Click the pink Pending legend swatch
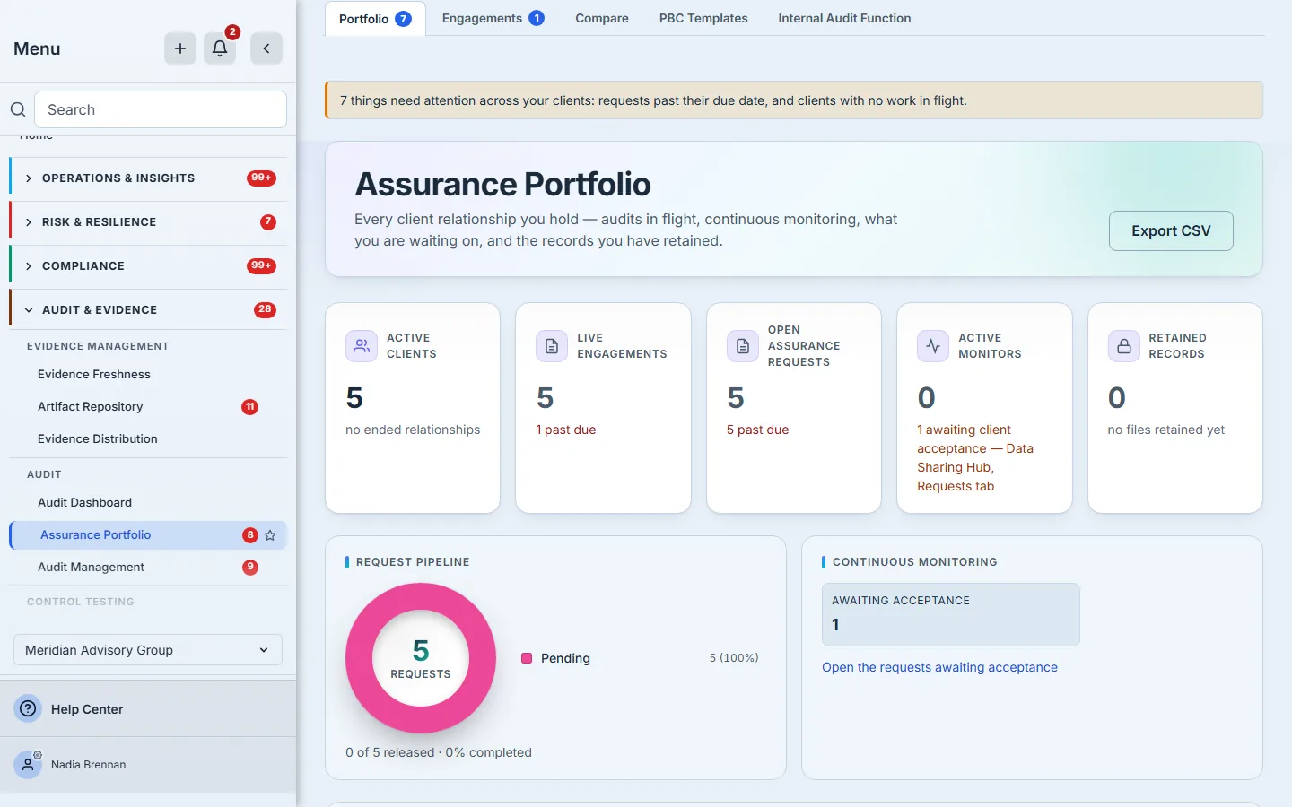This screenshot has width=1292, height=807. [x=527, y=658]
